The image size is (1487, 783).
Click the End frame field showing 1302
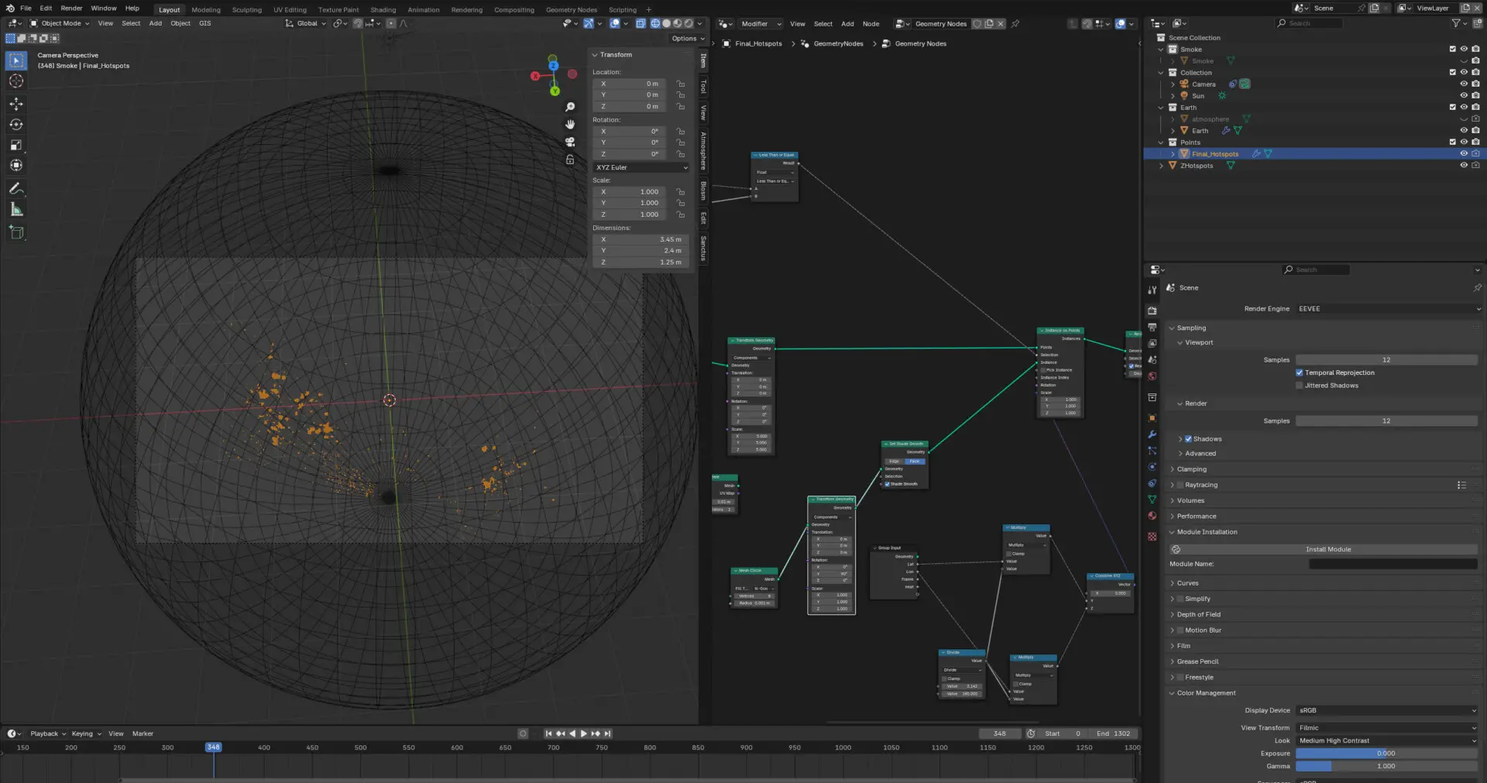coord(1114,733)
